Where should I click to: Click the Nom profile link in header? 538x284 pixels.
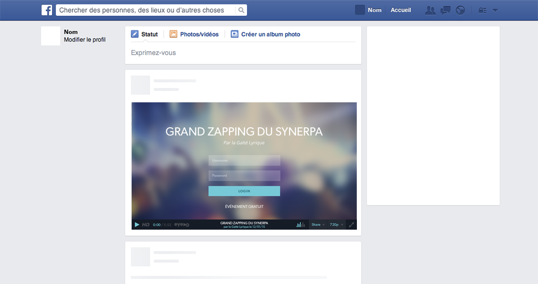click(x=374, y=10)
